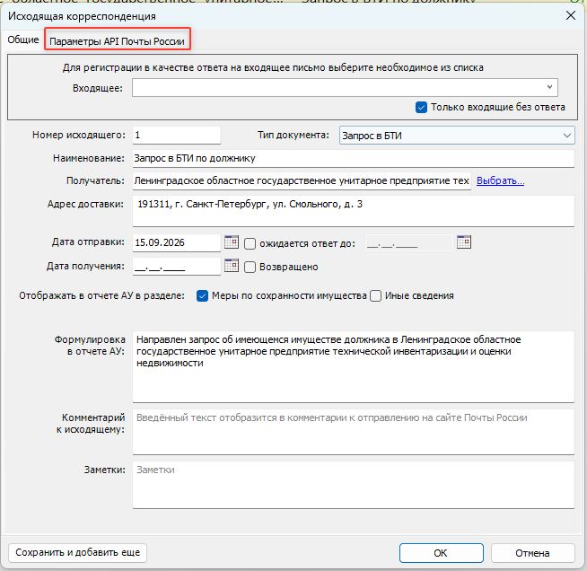This screenshot has height=571, width=587.
Task: Open calendar for Дата получения
Action: [232, 266]
